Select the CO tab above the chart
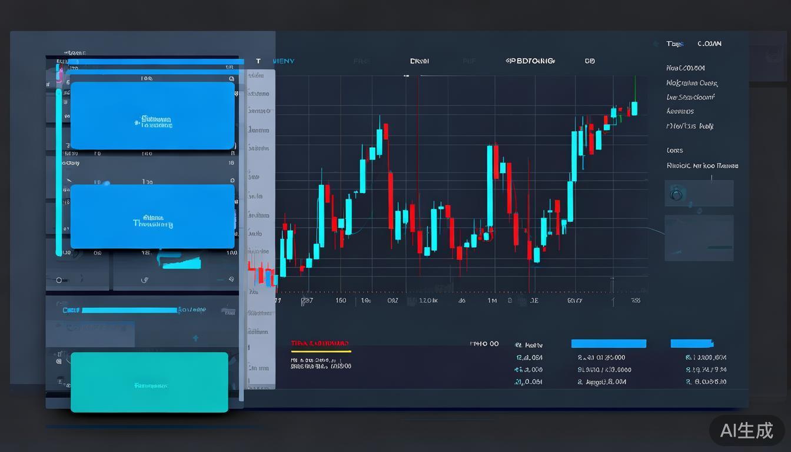Screen dimensions: 791x452 click(x=590, y=61)
